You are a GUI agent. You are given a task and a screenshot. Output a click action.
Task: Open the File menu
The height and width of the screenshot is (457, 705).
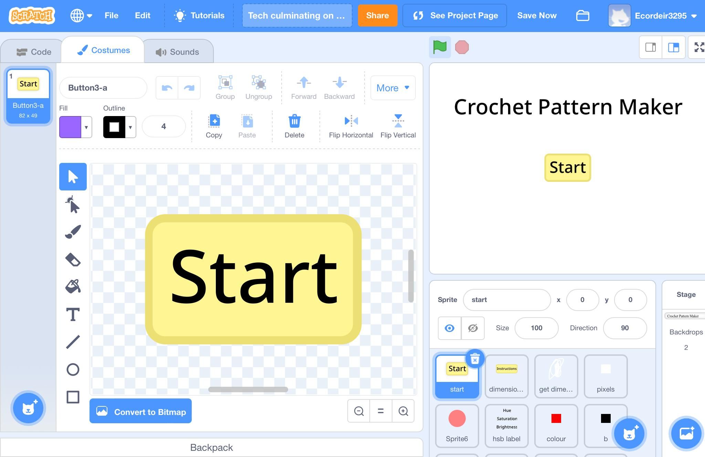click(x=111, y=15)
